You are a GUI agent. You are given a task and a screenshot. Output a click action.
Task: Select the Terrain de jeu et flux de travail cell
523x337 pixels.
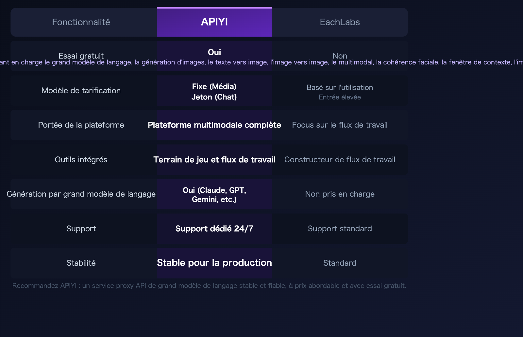point(214,160)
